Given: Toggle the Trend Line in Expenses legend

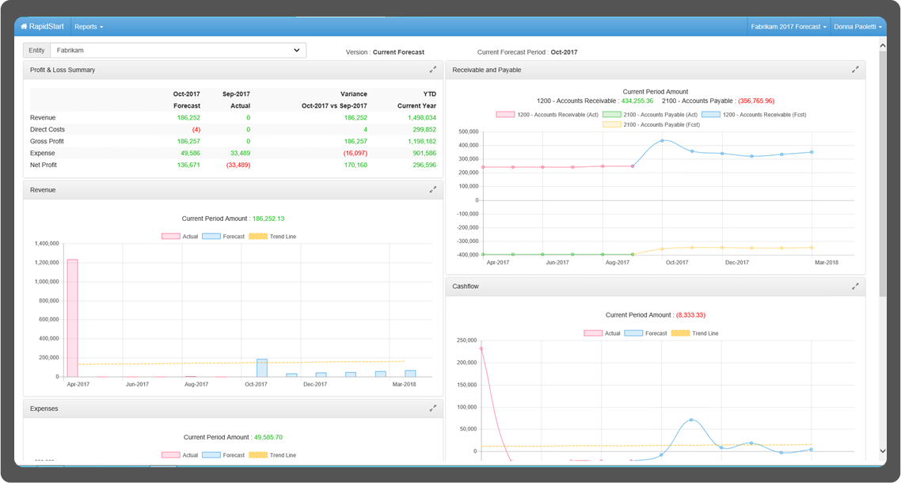Looking at the screenshot, I should point(275,454).
